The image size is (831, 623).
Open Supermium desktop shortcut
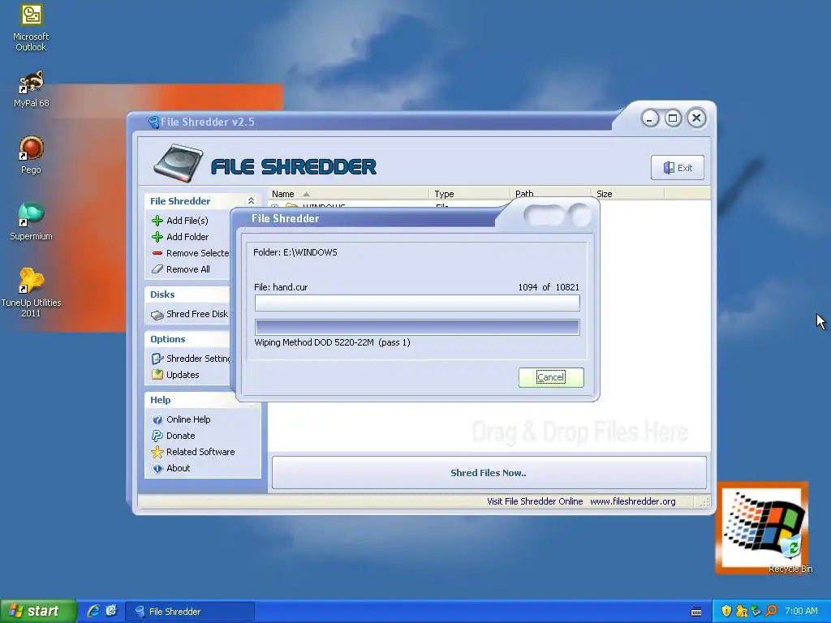coord(31,221)
